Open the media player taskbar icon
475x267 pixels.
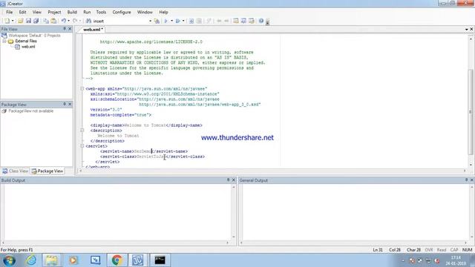73,260
